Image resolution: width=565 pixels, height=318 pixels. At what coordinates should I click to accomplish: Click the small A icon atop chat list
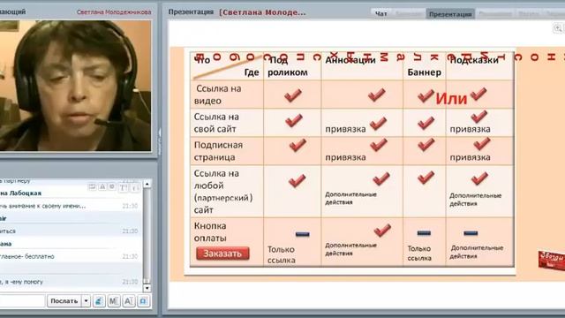pos(102,186)
